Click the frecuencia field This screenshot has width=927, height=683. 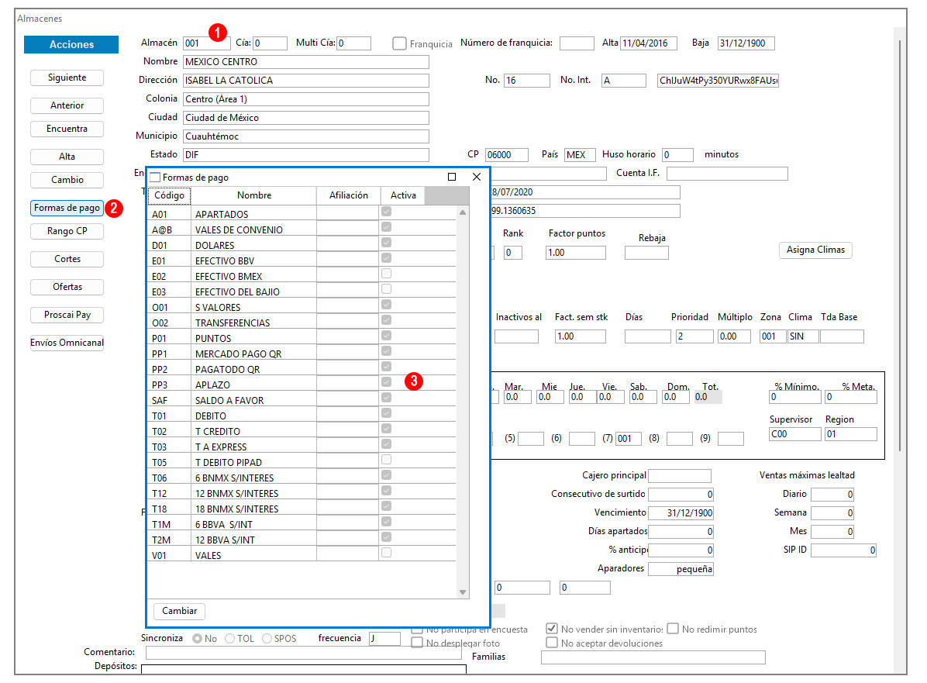click(x=385, y=639)
